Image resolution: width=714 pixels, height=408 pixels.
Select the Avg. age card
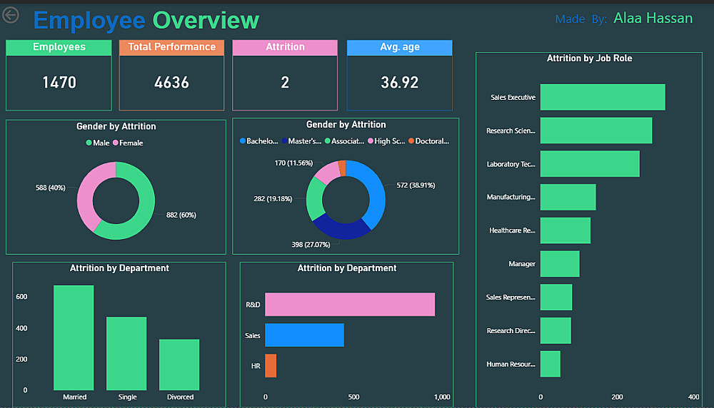400,75
